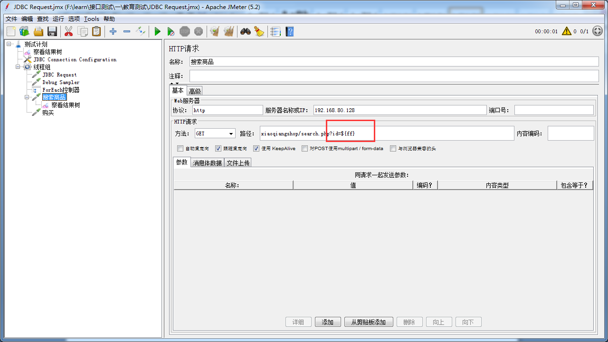Image resolution: width=608 pixels, height=342 pixels.
Task: Open the 方法 GET method dropdown
Action: [x=215, y=134]
